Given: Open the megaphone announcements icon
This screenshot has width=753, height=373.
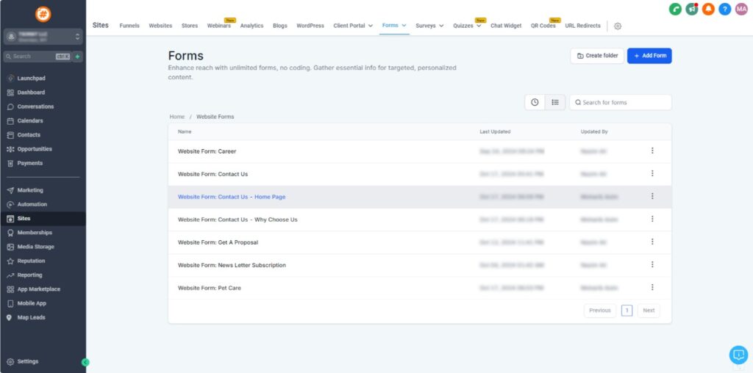Looking at the screenshot, I should [692, 9].
